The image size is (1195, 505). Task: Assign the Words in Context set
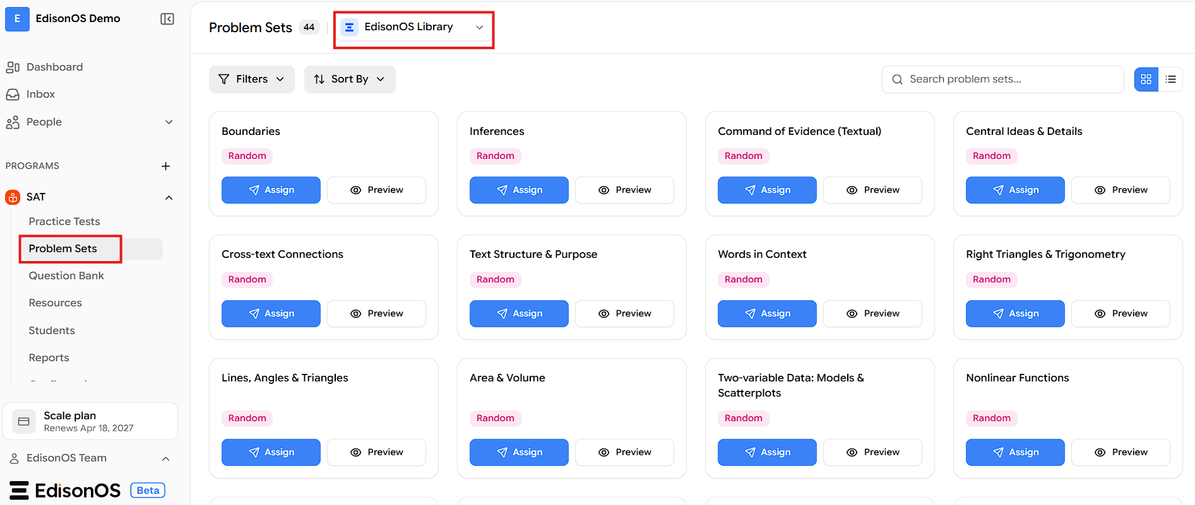[767, 313]
